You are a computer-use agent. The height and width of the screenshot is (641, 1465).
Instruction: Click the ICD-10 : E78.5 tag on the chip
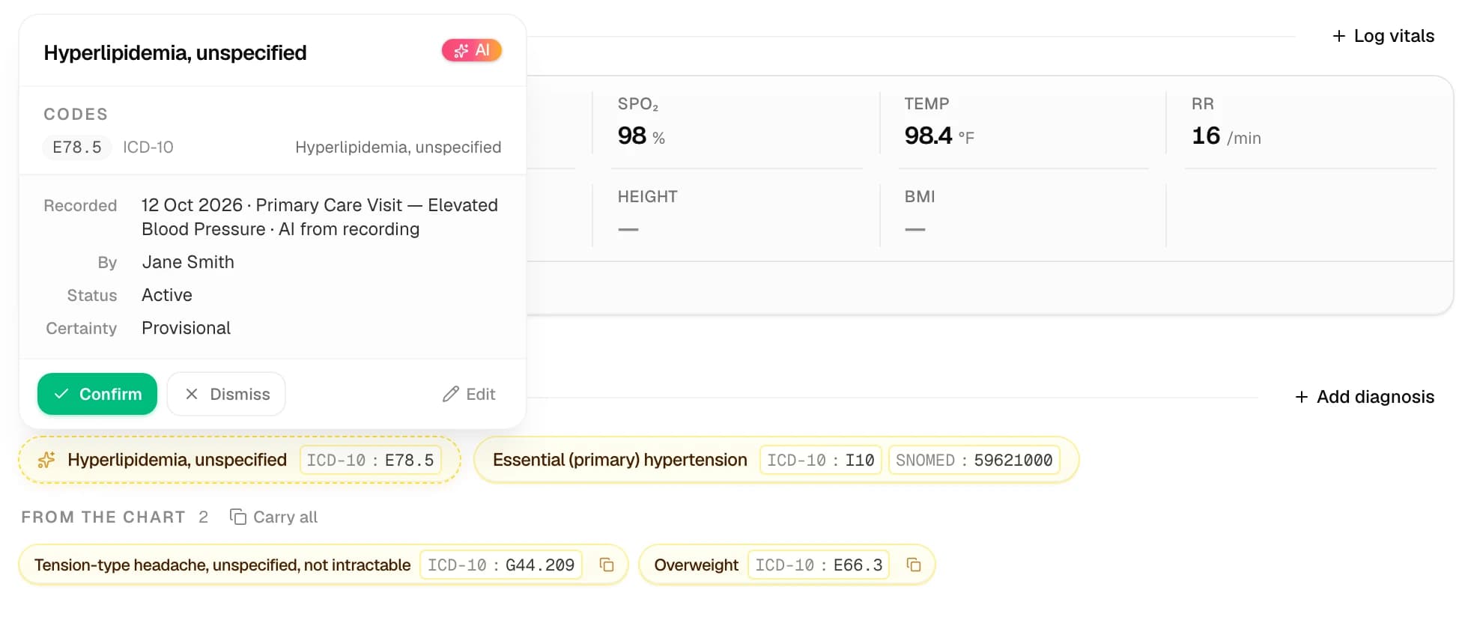(x=370, y=460)
